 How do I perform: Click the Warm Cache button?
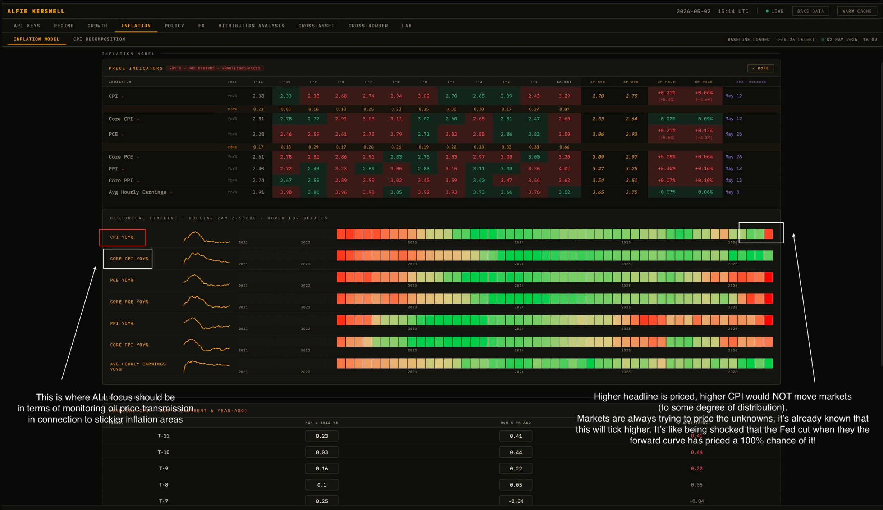(x=857, y=11)
